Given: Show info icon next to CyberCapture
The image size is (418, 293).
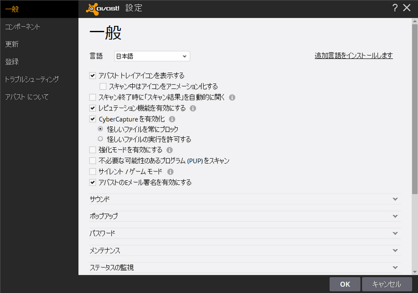Looking at the screenshot, I should coord(172,119).
